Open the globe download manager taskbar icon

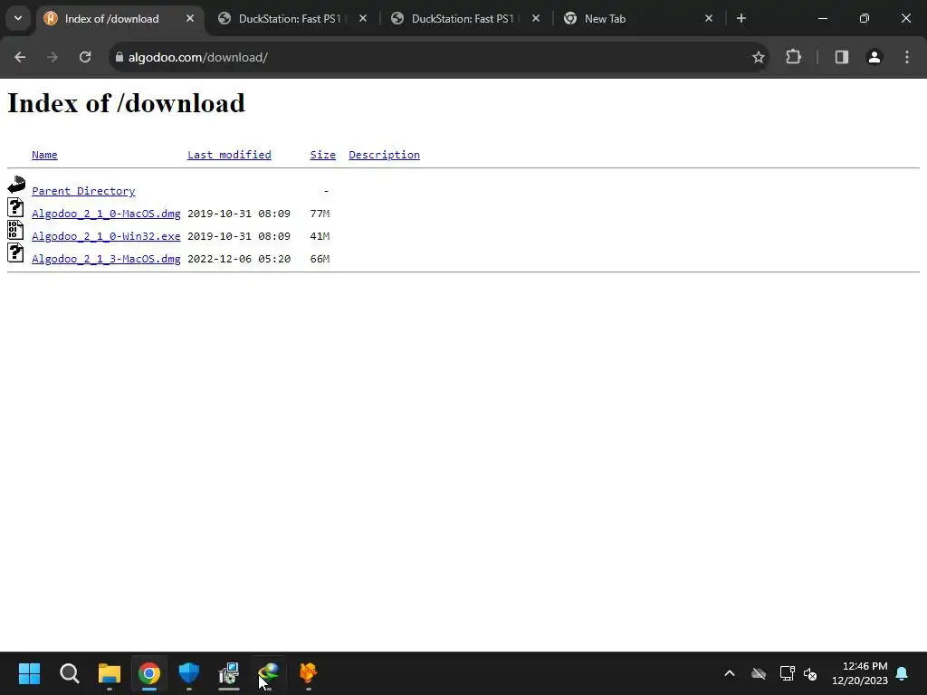click(x=269, y=673)
